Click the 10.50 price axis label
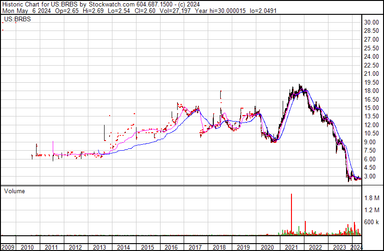The height and width of the screenshot is (251, 384). [372, 133]
